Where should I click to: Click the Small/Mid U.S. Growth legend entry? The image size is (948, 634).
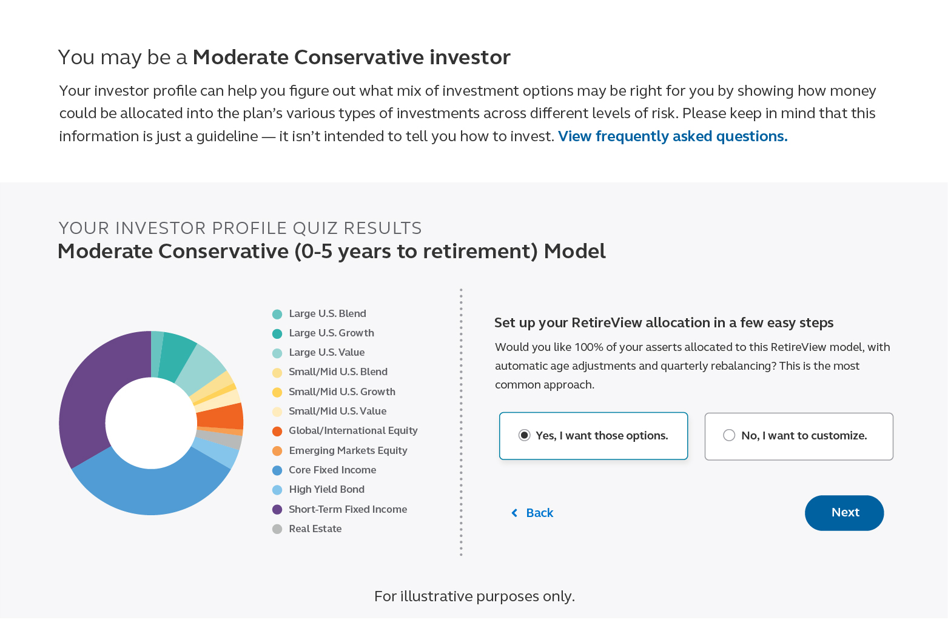tap(342, 392)
